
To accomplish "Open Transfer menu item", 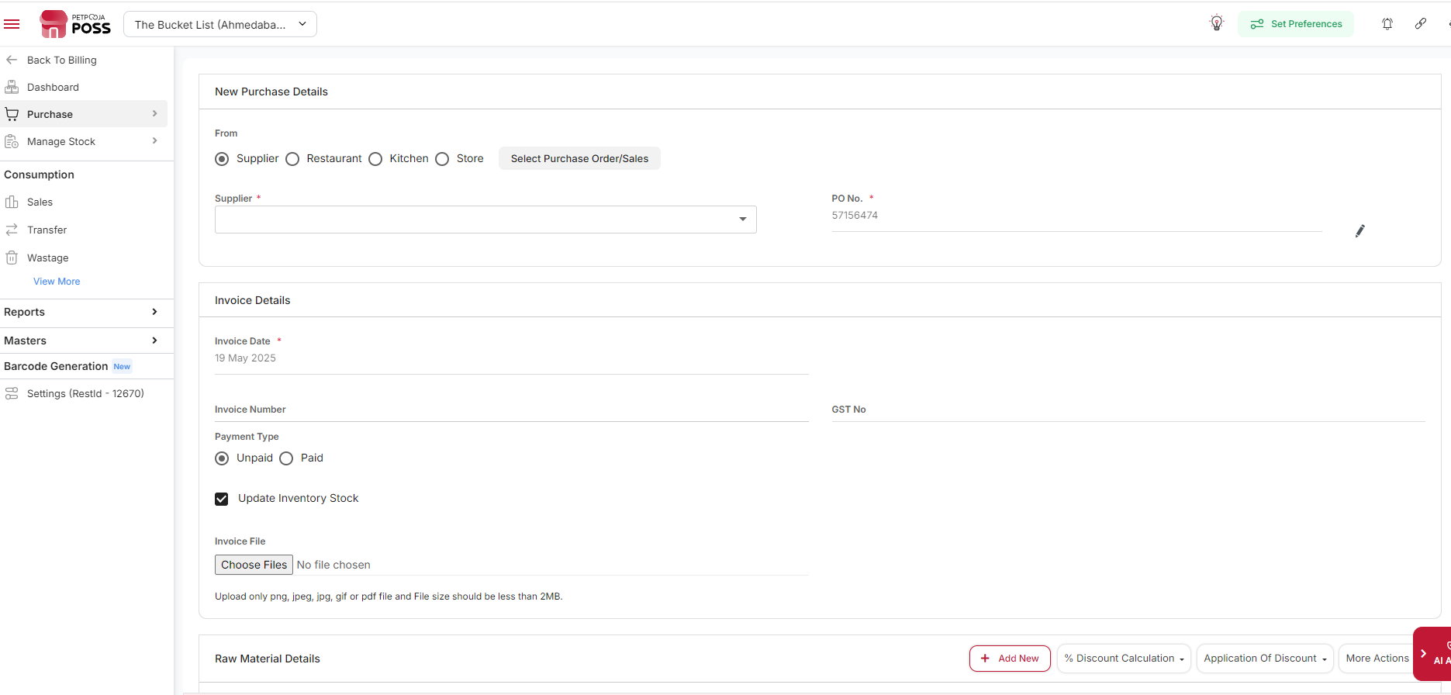I will pyautogui.click(x=47, y=230).
